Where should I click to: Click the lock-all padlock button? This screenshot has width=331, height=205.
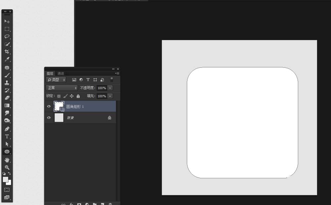click(x=78, y=96)
